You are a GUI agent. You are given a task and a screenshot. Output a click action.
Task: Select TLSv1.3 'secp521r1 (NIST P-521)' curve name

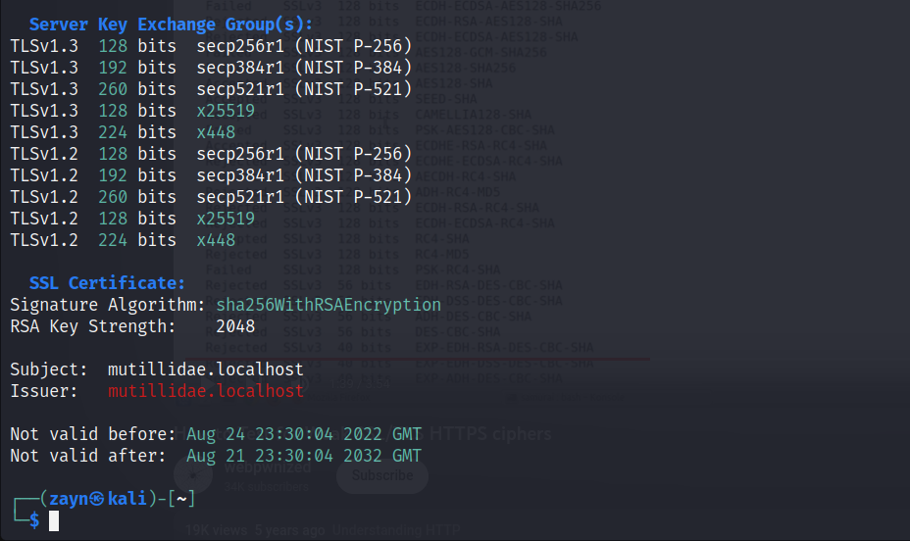304,89
